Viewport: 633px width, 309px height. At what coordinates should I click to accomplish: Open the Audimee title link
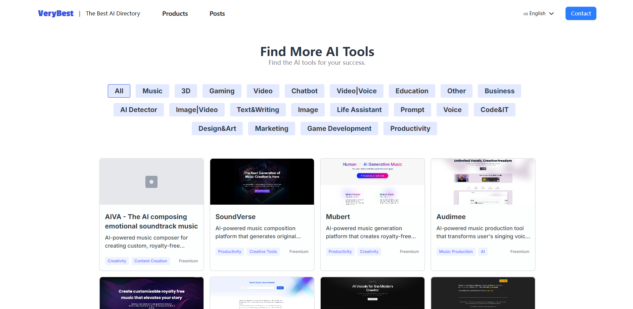tap(451, 217)
